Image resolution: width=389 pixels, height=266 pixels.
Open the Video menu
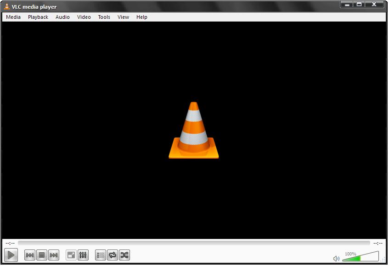84,17
